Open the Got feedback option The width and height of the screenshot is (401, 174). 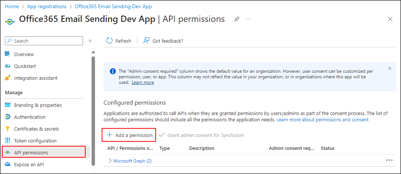click(x=163, y=41)
